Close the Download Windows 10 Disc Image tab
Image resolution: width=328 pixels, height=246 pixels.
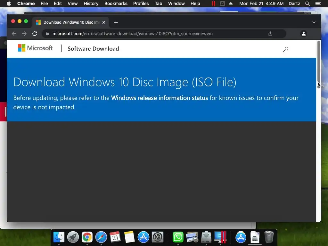tap(104, 22)
